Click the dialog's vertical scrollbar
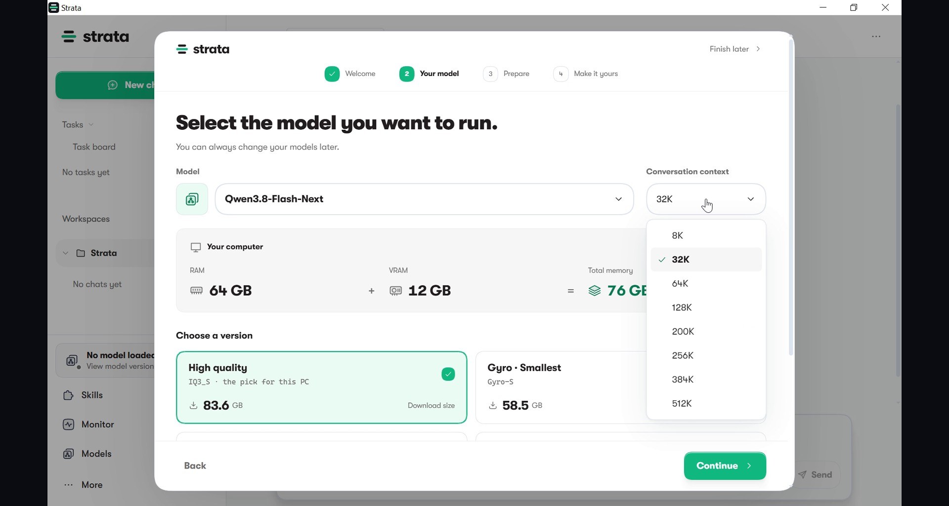 [x=791, y=197]
